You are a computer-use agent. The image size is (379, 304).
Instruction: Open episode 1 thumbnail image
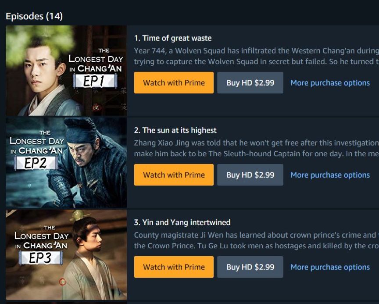[x=66, y=71]
